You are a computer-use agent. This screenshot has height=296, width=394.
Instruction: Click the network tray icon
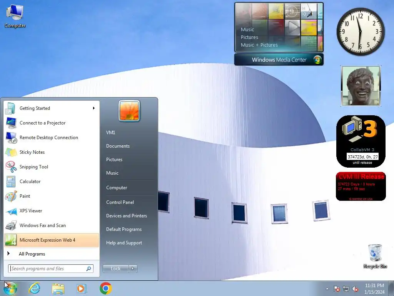(x=346, y=289)
